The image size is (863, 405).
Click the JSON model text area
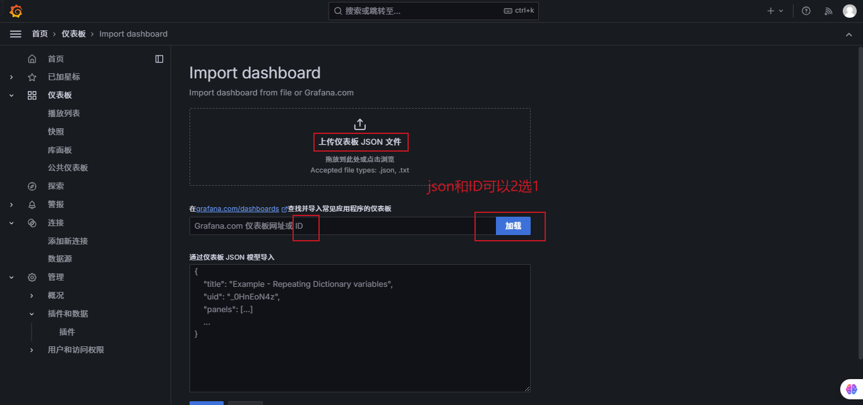coord(360,329)
